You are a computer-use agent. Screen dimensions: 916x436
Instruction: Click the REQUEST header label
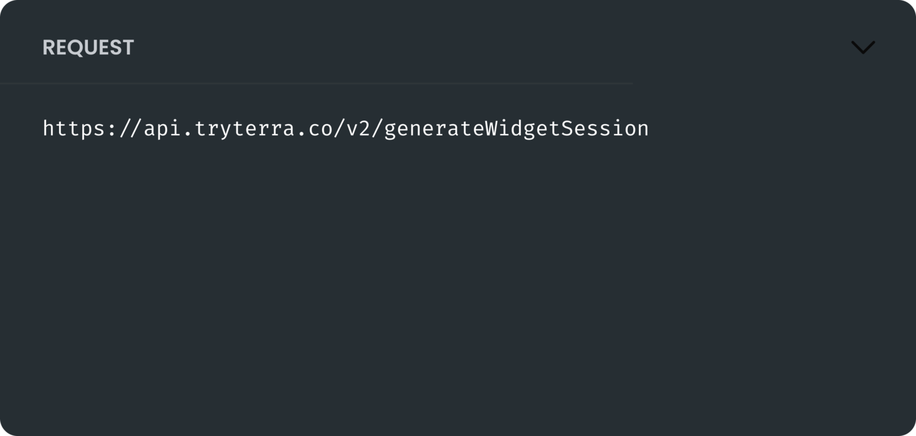[x=88, y=47]
